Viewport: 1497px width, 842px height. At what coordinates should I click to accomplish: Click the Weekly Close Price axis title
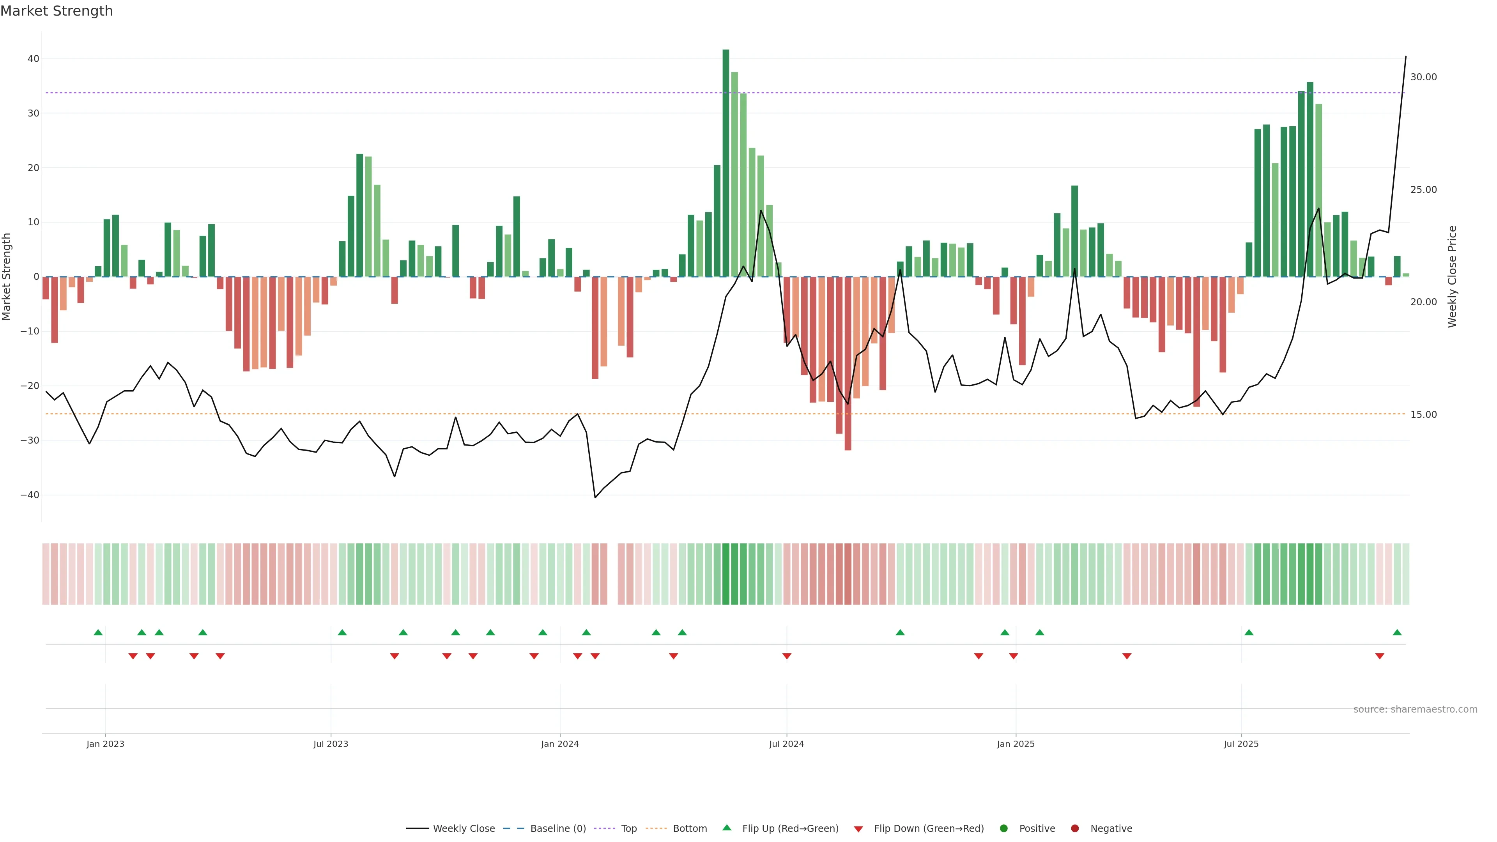(x=1452, y=277)
